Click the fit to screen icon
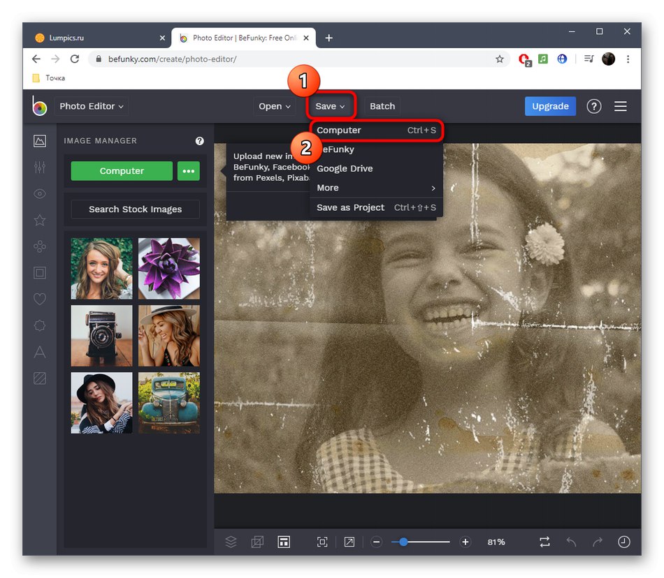 coord(322,542)
